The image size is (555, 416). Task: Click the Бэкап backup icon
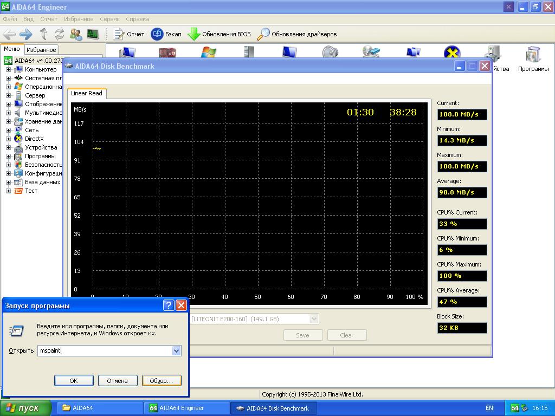click(157, 34)
